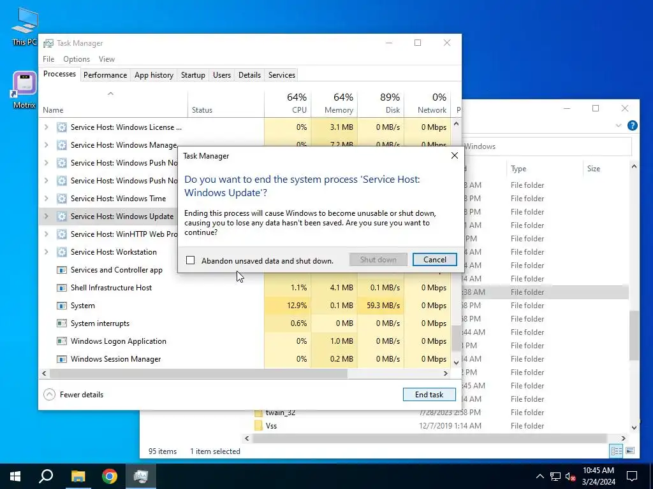Expand Service Host: WinHTTP Web Pro row
The image size is (653, 489).
(x=46, y=234)
